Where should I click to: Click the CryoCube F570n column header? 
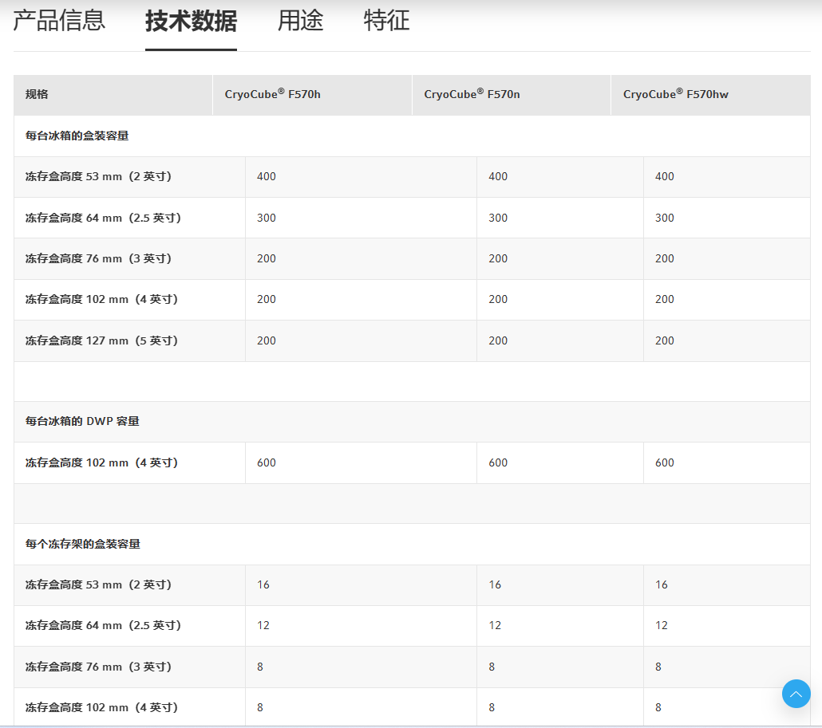tap(512, 95)
